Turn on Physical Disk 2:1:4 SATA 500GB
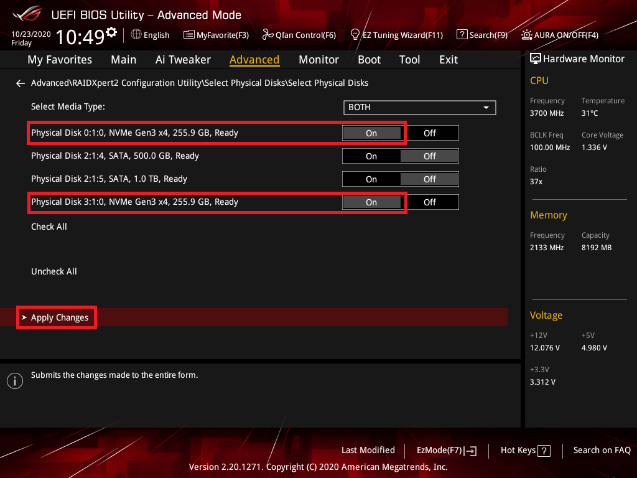 point(371,156)
